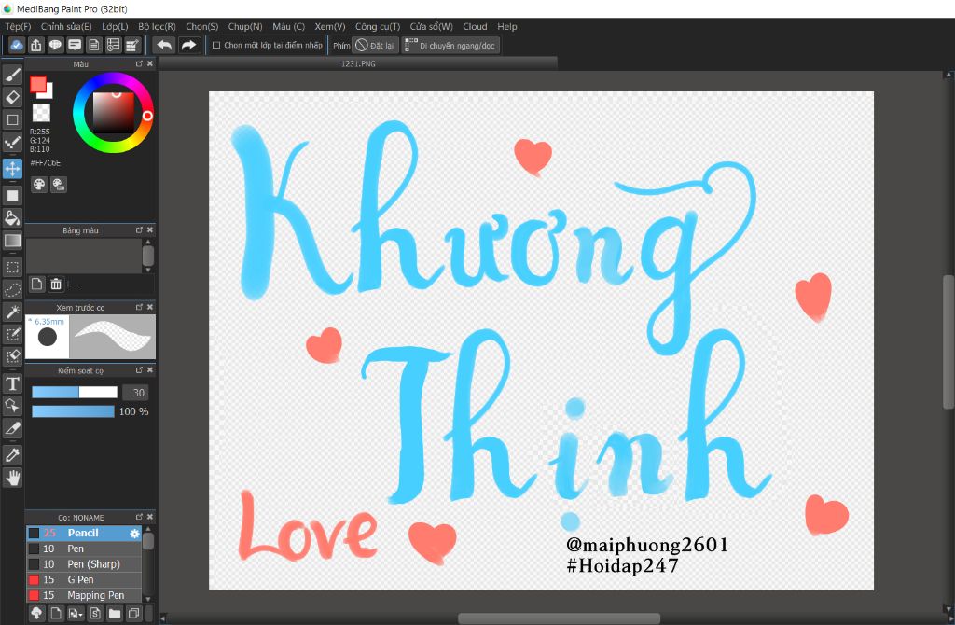Add a new brush in brush panel
955x625 pixels.
click(56, 614)
